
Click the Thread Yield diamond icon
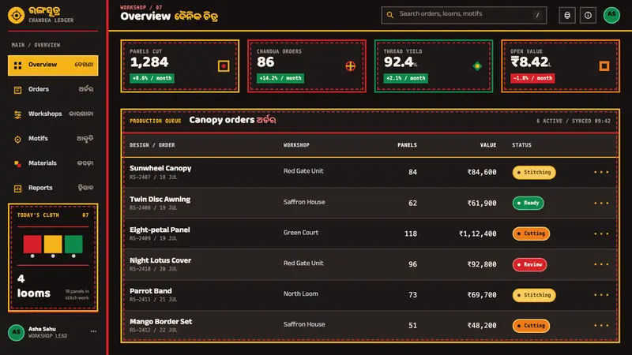(x=477, y=66)
